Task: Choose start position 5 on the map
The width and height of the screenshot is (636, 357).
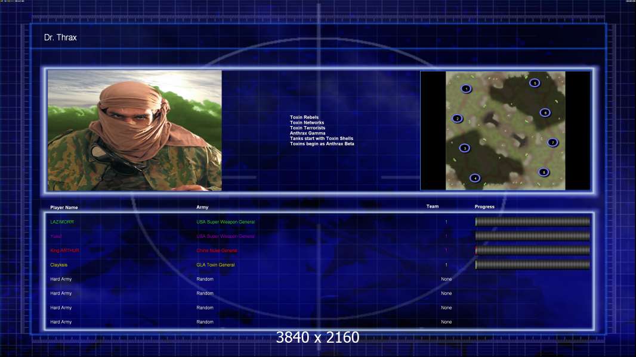Action: click(x=535, y=83)
